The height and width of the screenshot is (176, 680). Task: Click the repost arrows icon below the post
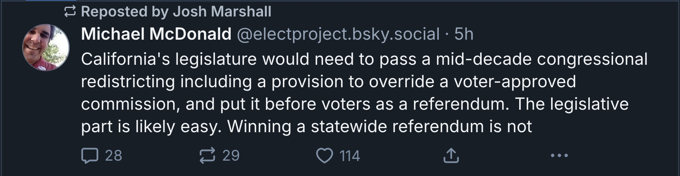[207, 155]
